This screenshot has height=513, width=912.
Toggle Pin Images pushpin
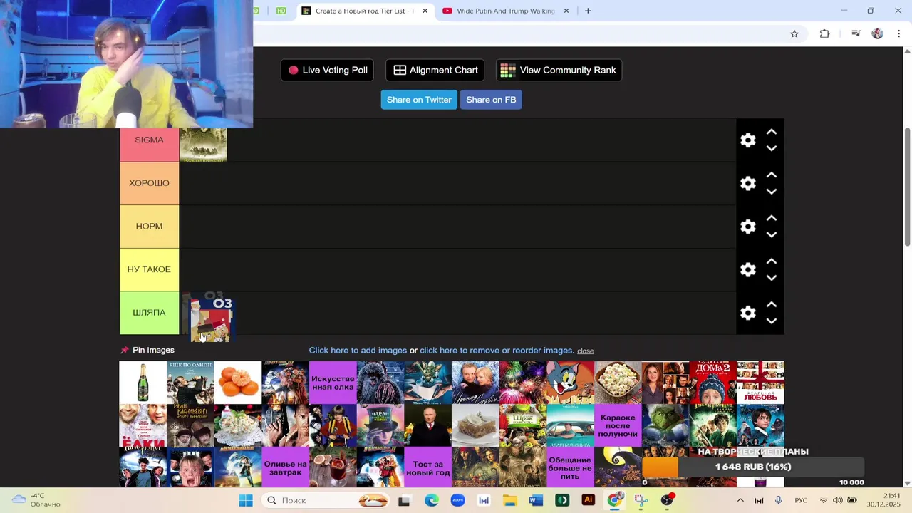125,350
